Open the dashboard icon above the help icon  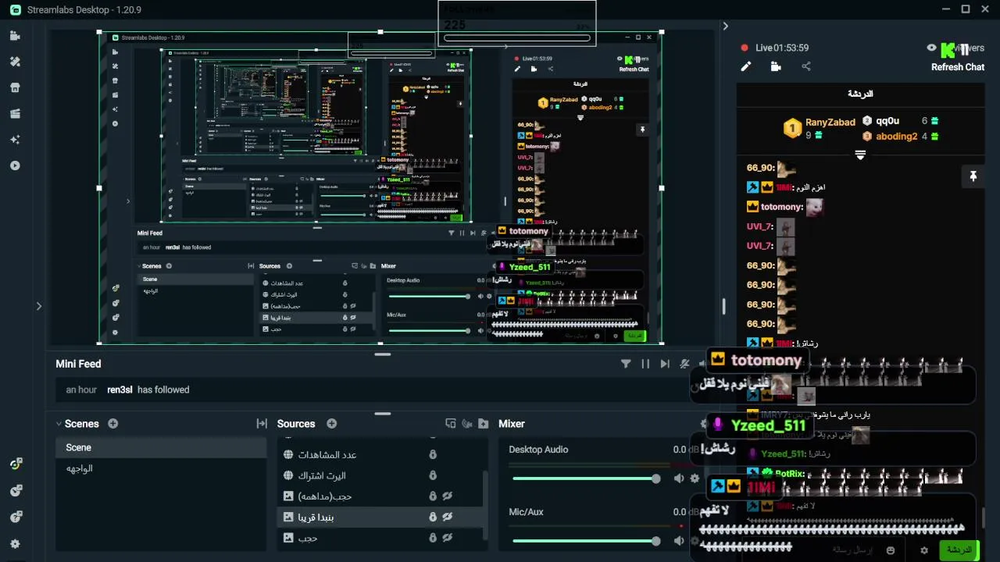click(x=15, y=490)
